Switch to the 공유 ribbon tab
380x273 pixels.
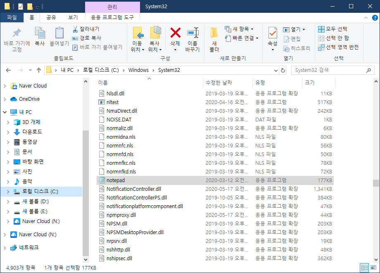coord(51,17)
